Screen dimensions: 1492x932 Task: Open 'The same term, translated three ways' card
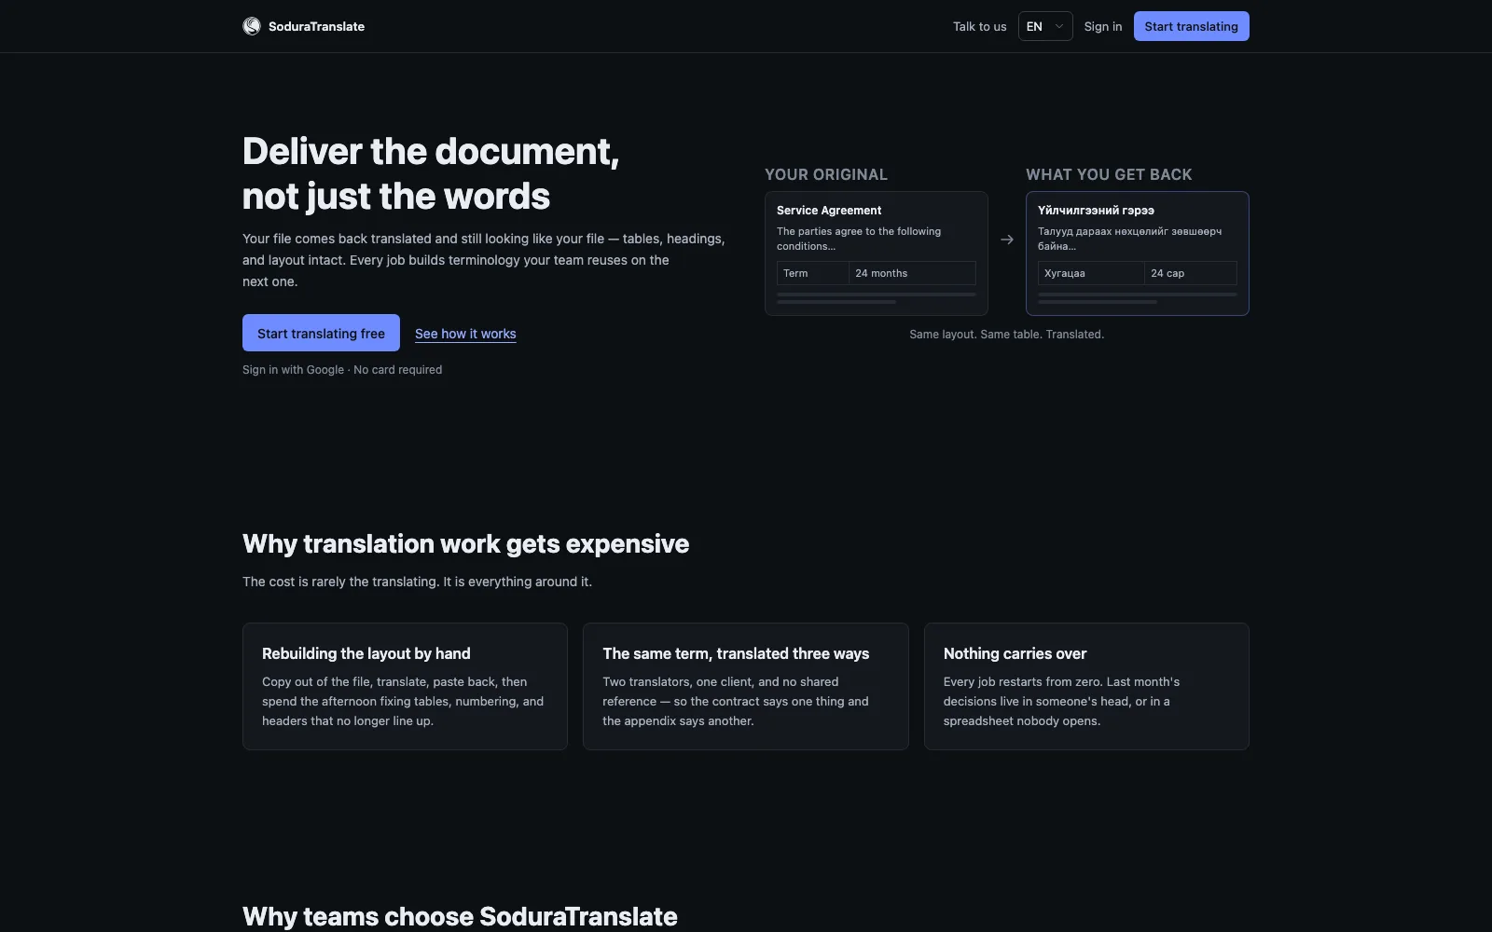[746, 686]
